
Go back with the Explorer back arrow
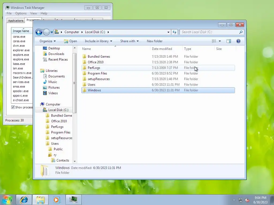point(39,32)
